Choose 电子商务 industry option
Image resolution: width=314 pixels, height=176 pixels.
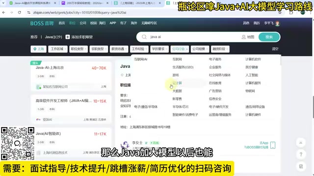pyautogui.click(x=215, y=59)
